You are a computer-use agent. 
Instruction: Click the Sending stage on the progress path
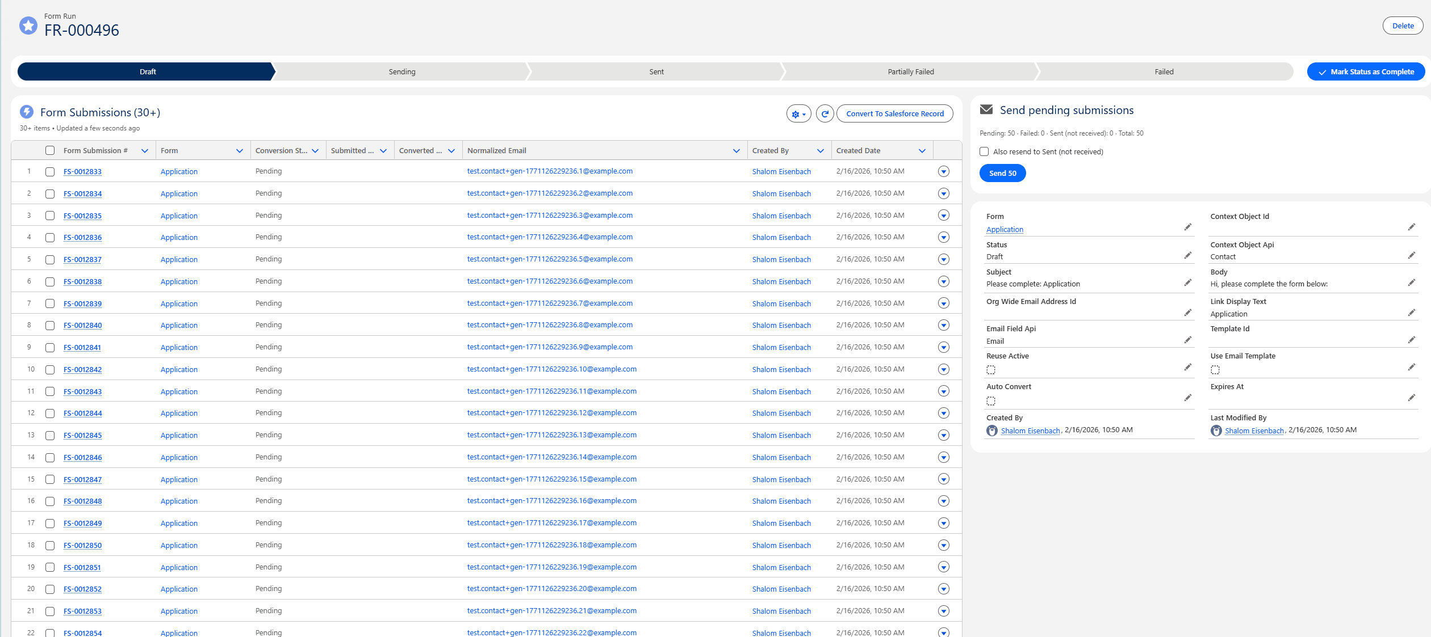[402, 71]
